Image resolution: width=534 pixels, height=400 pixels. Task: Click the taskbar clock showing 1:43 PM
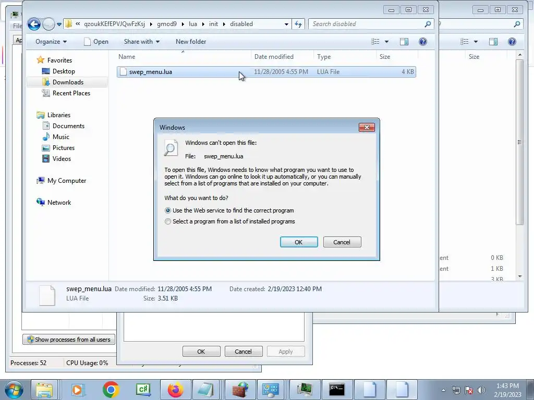click(x=507, y=390)
